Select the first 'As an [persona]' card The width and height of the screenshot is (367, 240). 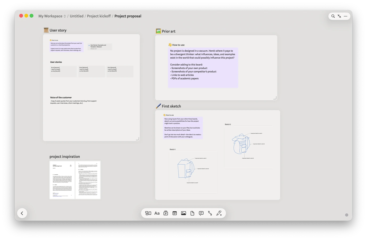point(63,71)
